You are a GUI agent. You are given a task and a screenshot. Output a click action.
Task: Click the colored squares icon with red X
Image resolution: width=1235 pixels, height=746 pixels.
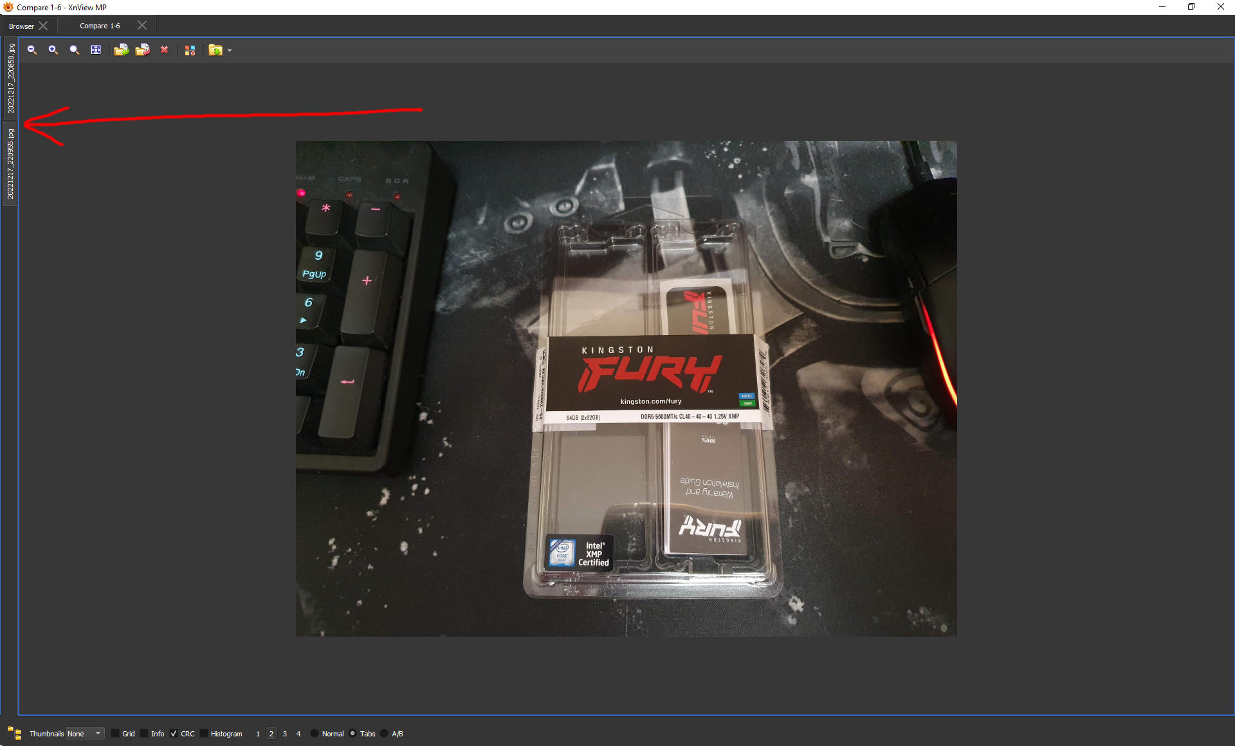(x=190, y=50)
